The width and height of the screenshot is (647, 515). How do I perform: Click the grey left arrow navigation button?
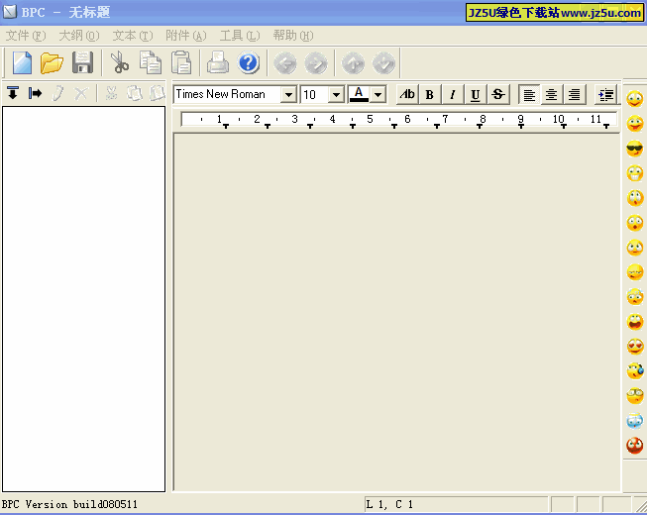coord(285,63)
